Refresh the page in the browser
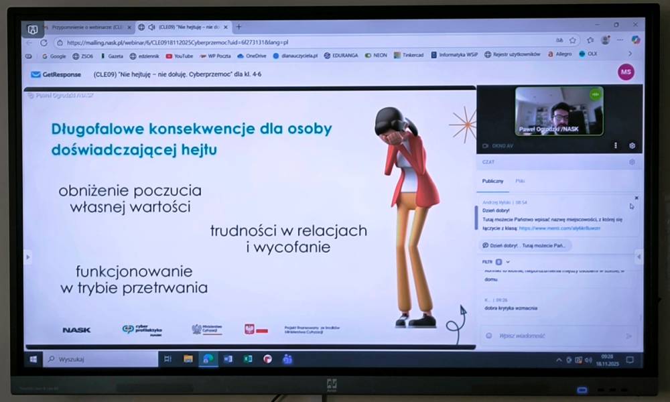 [x=44, y=42]
